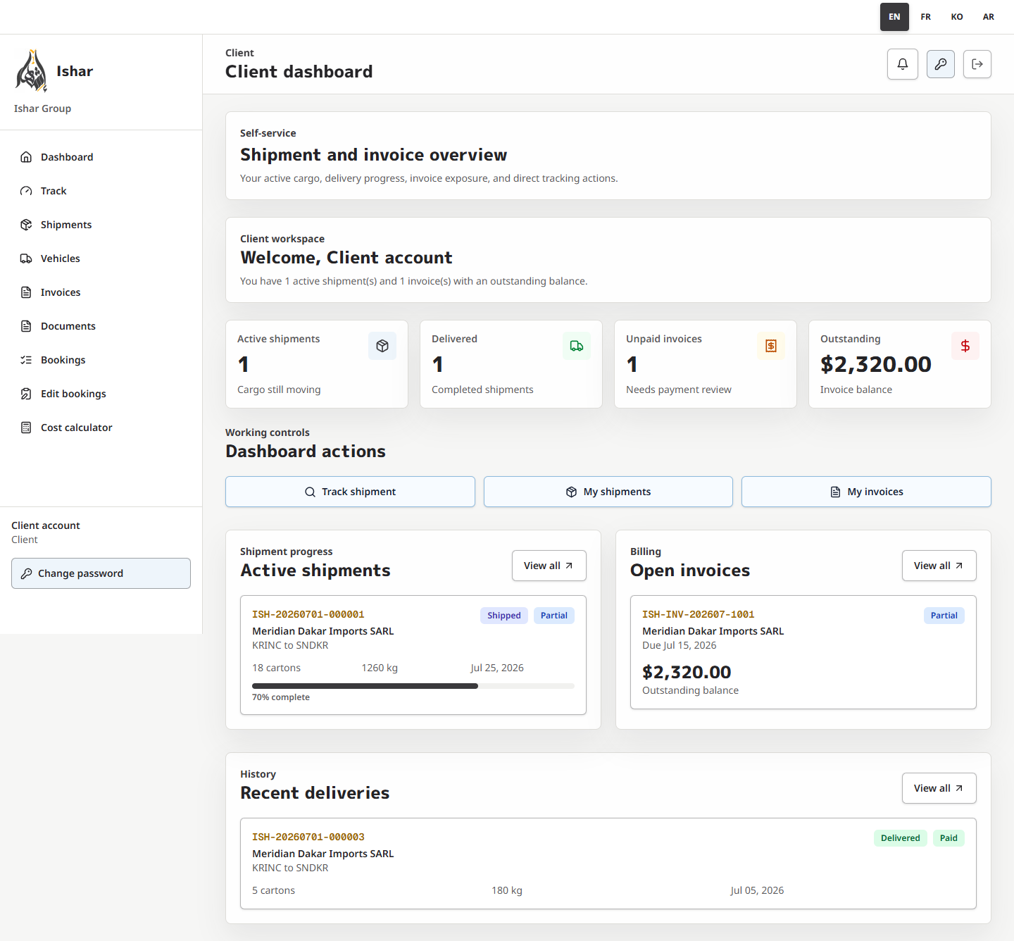The width and height of the screenshot is (1014, 941).
Task: Click Partial badge on the active shipment
Action: point(554,616)
